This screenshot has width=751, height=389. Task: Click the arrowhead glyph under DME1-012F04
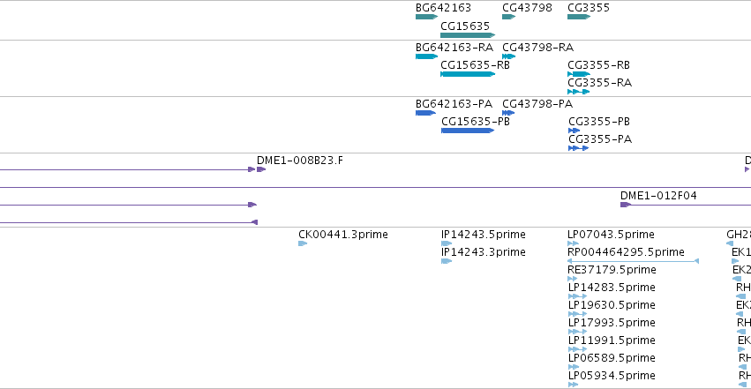click(626, 205)
